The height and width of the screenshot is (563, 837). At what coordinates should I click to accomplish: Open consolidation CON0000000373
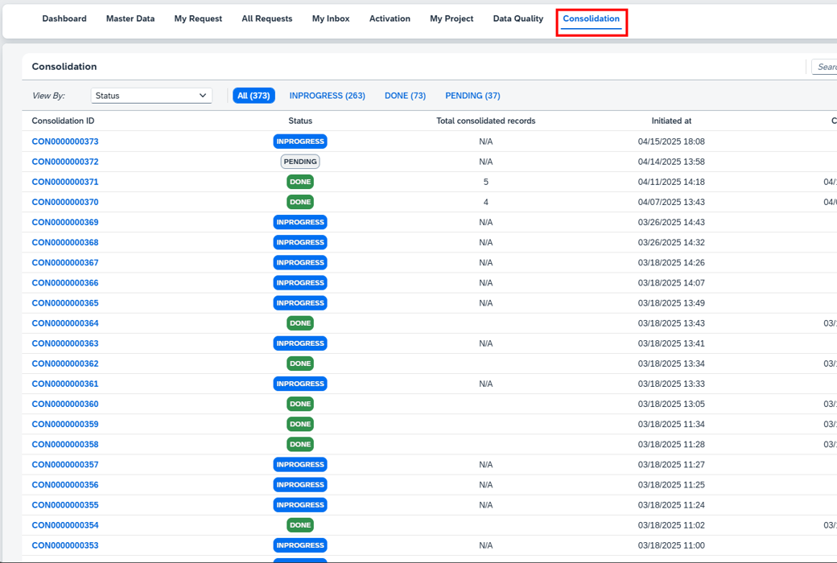pyautogui.click(x=64, y=141)
